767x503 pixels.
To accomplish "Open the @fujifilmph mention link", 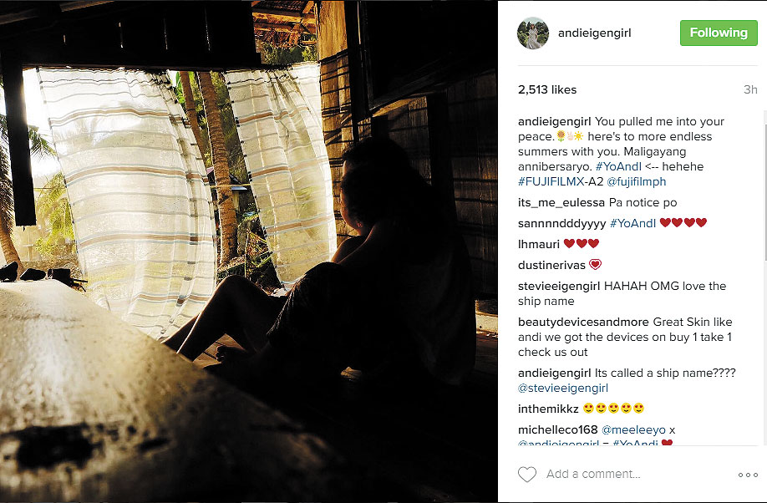I will tap(636, 181).
